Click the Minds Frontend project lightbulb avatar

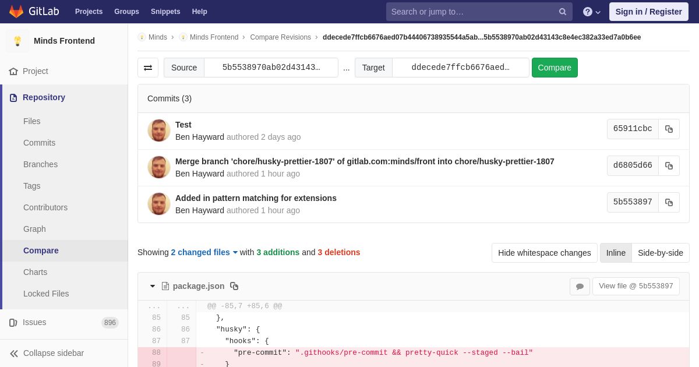pyautogui.click(x=17, y=41)
